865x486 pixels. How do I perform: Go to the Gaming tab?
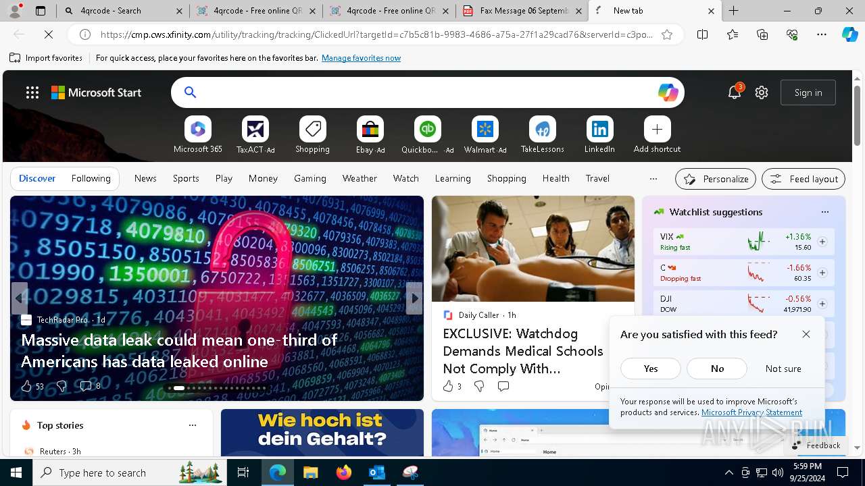click(310, 178)
